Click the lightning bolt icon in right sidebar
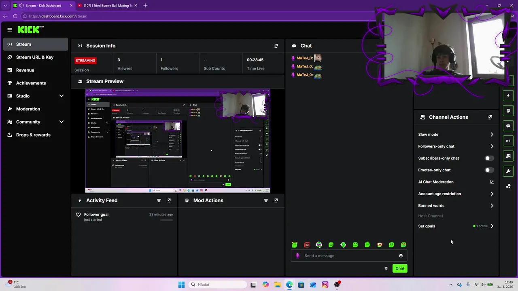The image size is (518, 291). point(508,96)
